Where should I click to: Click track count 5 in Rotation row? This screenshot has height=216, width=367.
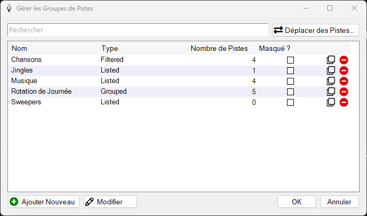pos(254,92)
